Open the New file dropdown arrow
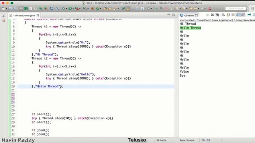 pyautogui.click(x=6, y=8)
